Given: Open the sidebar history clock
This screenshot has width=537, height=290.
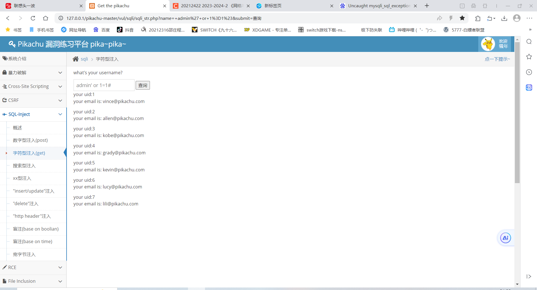Looking at the screenshot, I should pos(529,72).
